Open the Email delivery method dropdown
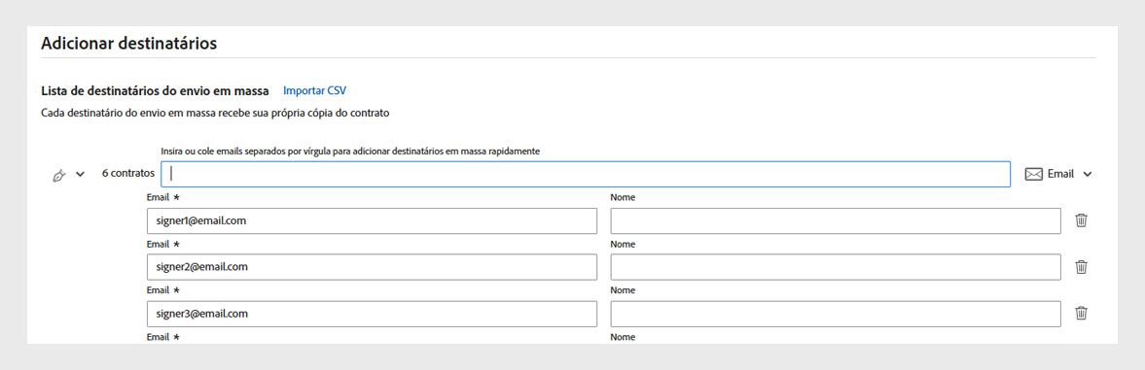Viewport: 1145px width, 370px height. [x=1088, y=174]
